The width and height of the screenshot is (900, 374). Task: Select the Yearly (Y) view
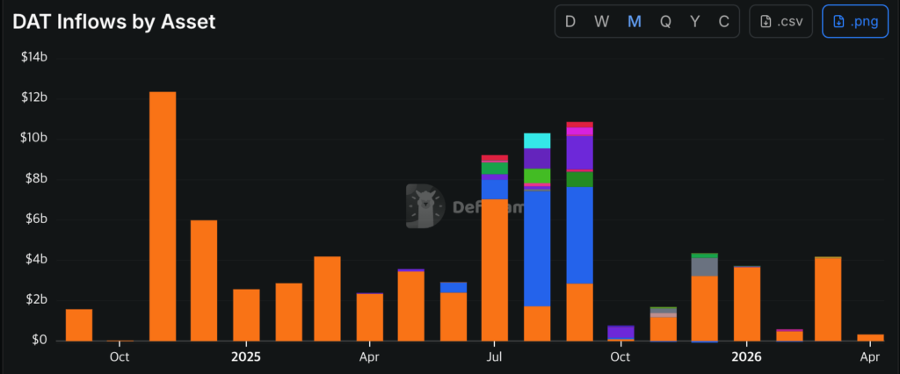[x=695, y=22]
